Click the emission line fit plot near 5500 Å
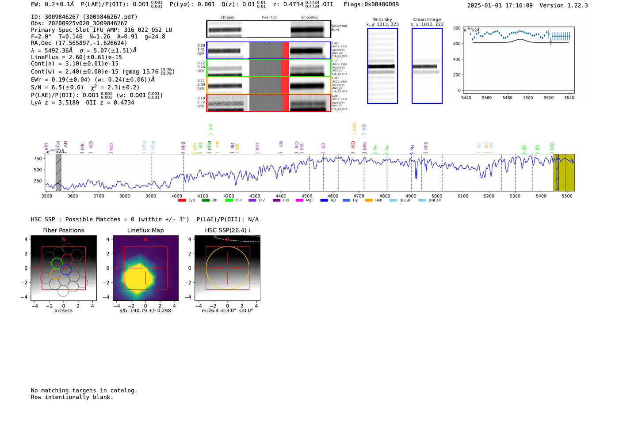 (518, 61)
